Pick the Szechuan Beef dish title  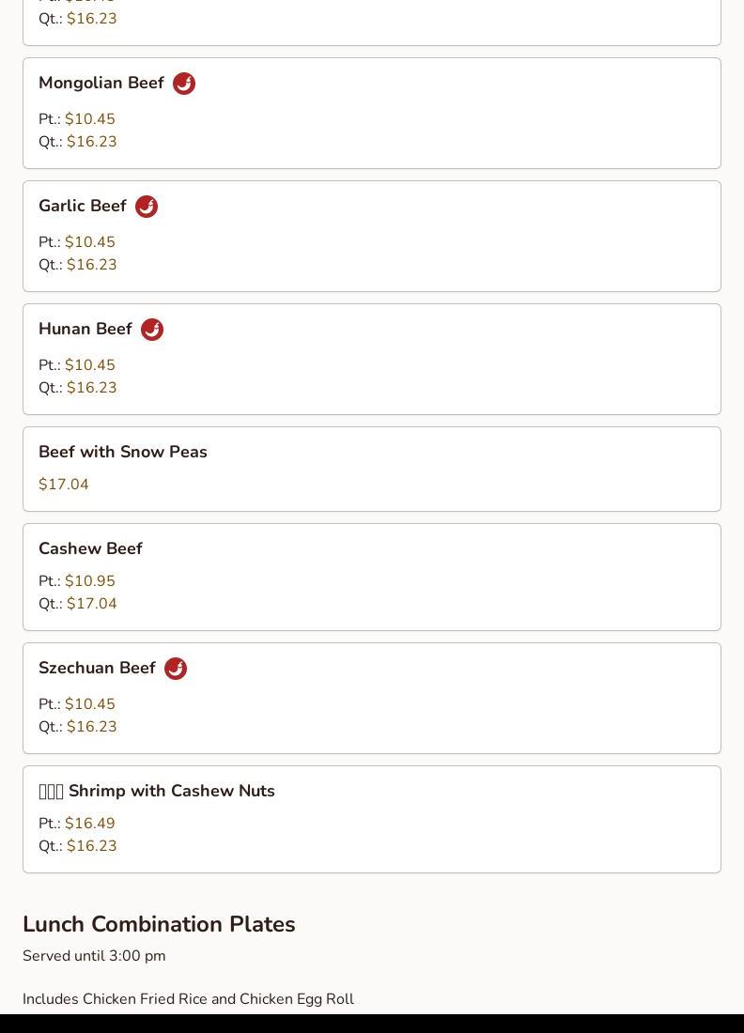tap(97, 669)
